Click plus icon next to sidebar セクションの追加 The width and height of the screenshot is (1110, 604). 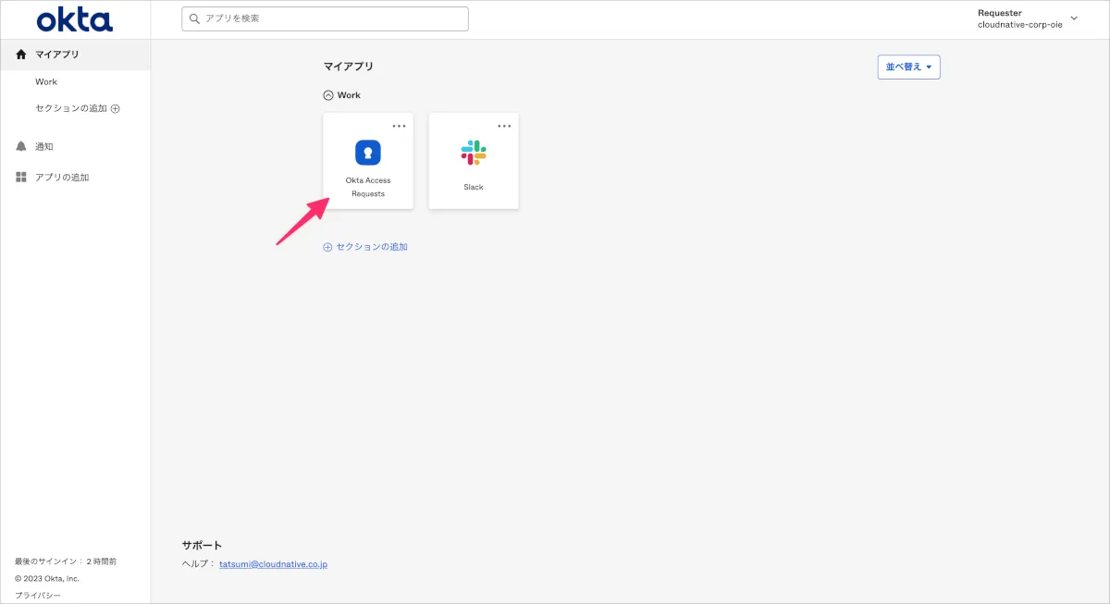tap(116, 108)
